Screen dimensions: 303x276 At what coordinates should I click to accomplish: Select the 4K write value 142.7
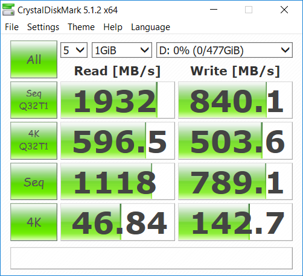click(235, 222)
